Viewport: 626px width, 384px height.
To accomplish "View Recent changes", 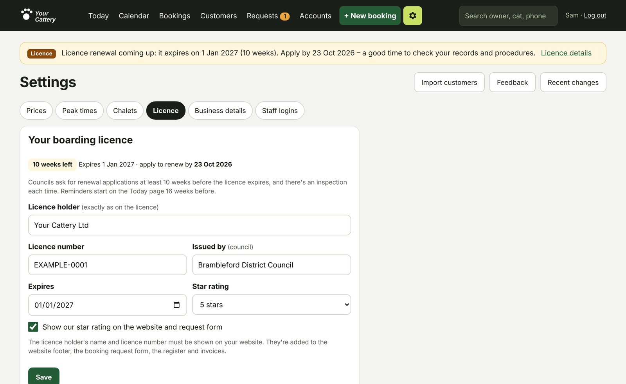I will coord(573,82).
